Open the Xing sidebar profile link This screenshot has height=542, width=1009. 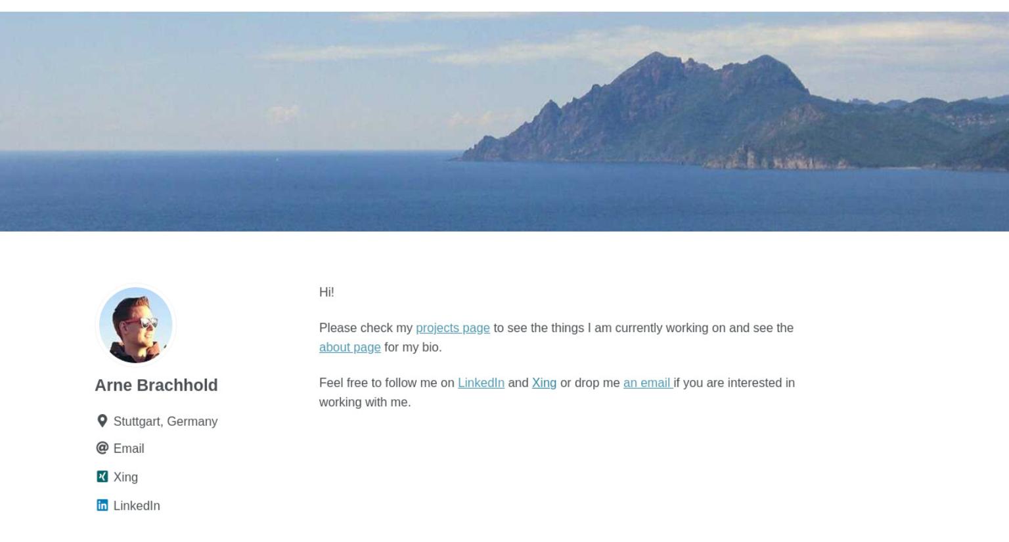pos(125,477)
